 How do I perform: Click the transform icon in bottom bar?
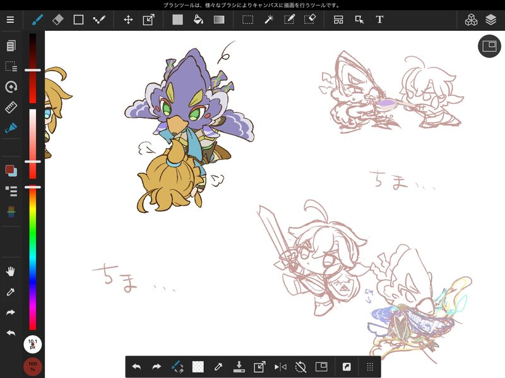[x=259, y=367]
